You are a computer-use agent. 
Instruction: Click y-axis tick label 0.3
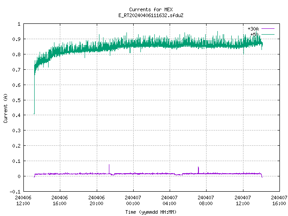[16, 130]
